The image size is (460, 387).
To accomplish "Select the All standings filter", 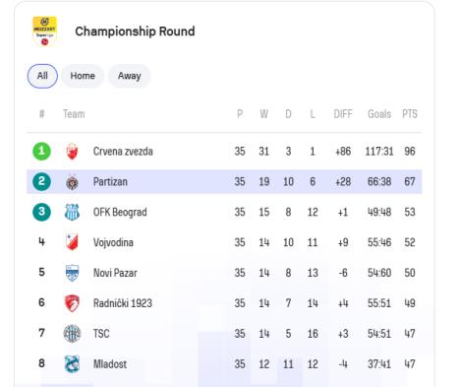I will [x=42, y=76].
